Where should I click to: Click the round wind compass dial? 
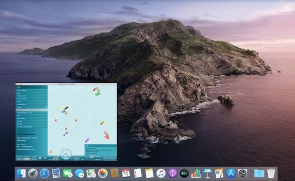66,154
